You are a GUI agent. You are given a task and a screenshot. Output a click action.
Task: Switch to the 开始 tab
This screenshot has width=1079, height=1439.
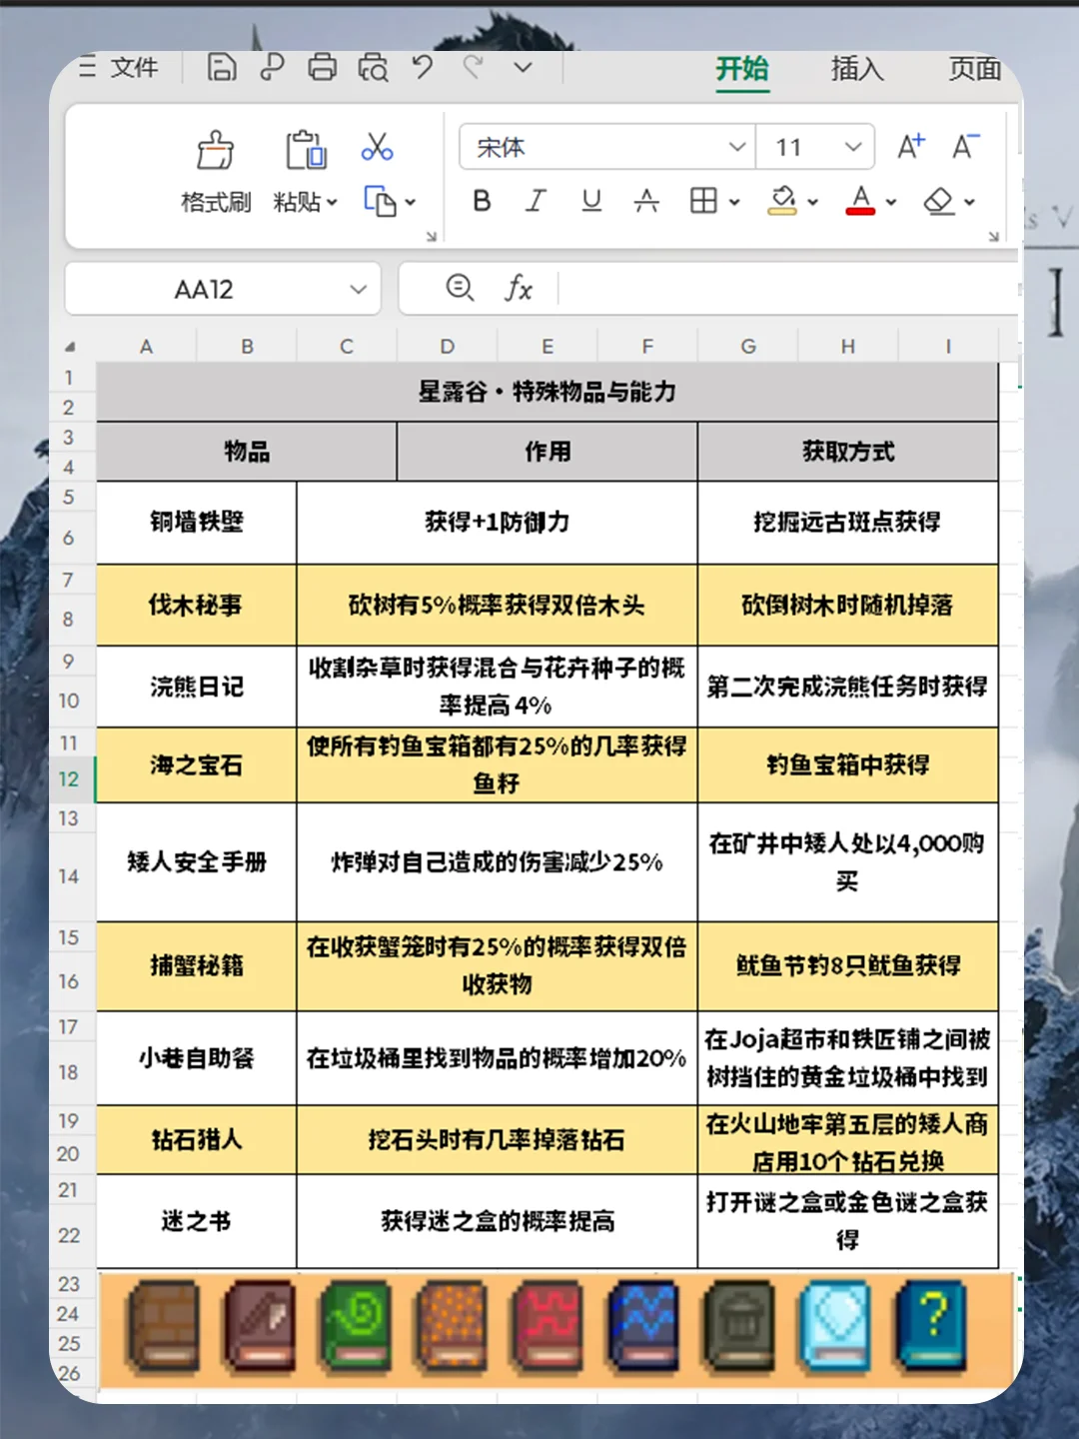click(x=742, y=68)
